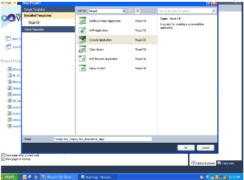Viewport: 244px width, 180px height.
Task: Expand the Online Templates section
Action: click(x=48, y=29)
